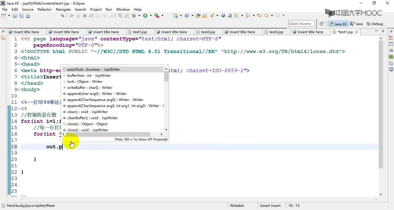Select bufferSize : int proposal

(113, 75)
